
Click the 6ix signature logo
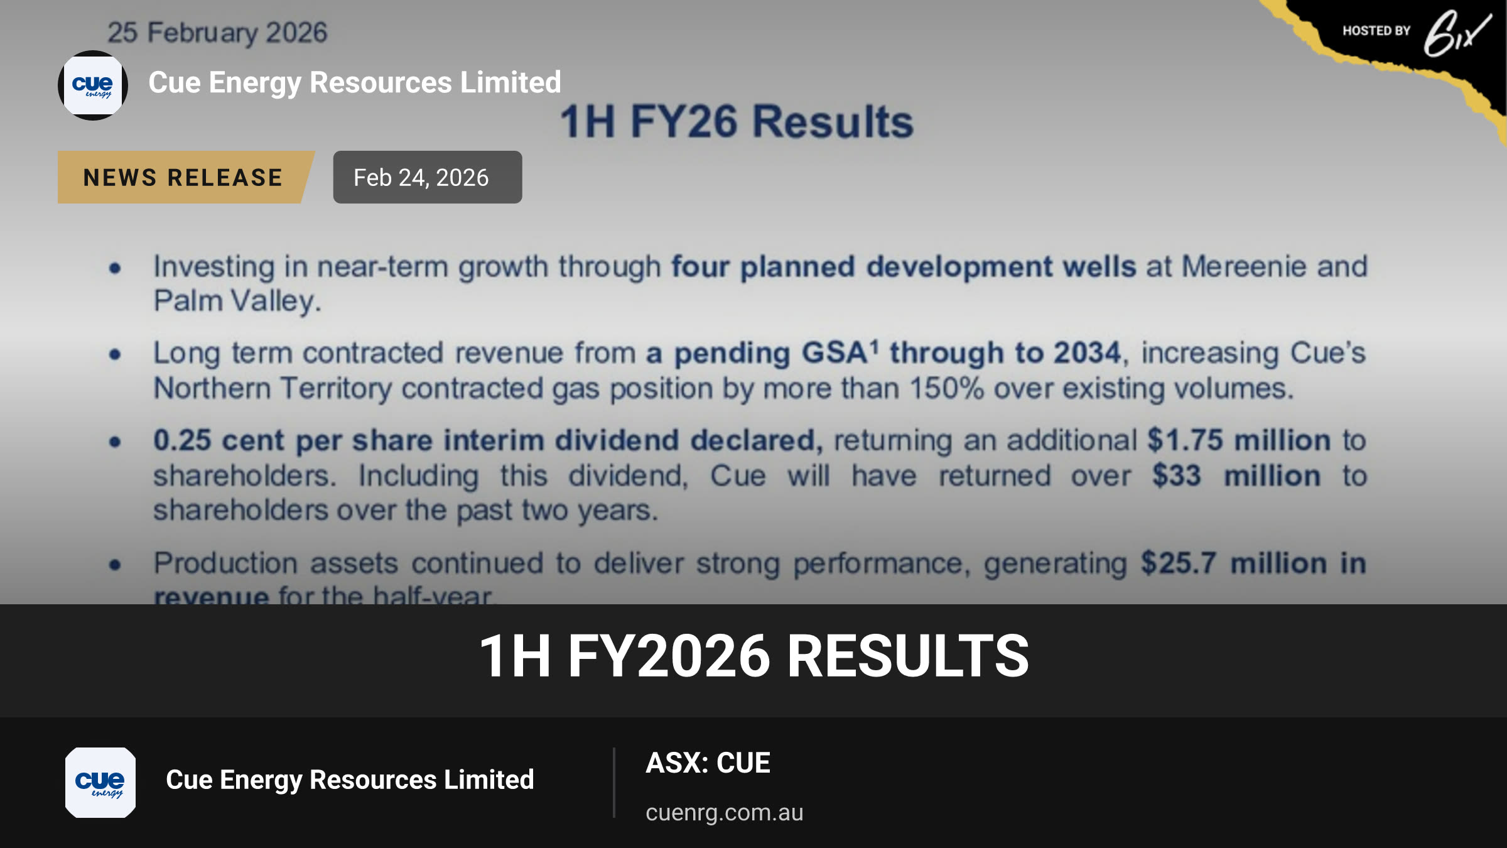click(1456, 34)
